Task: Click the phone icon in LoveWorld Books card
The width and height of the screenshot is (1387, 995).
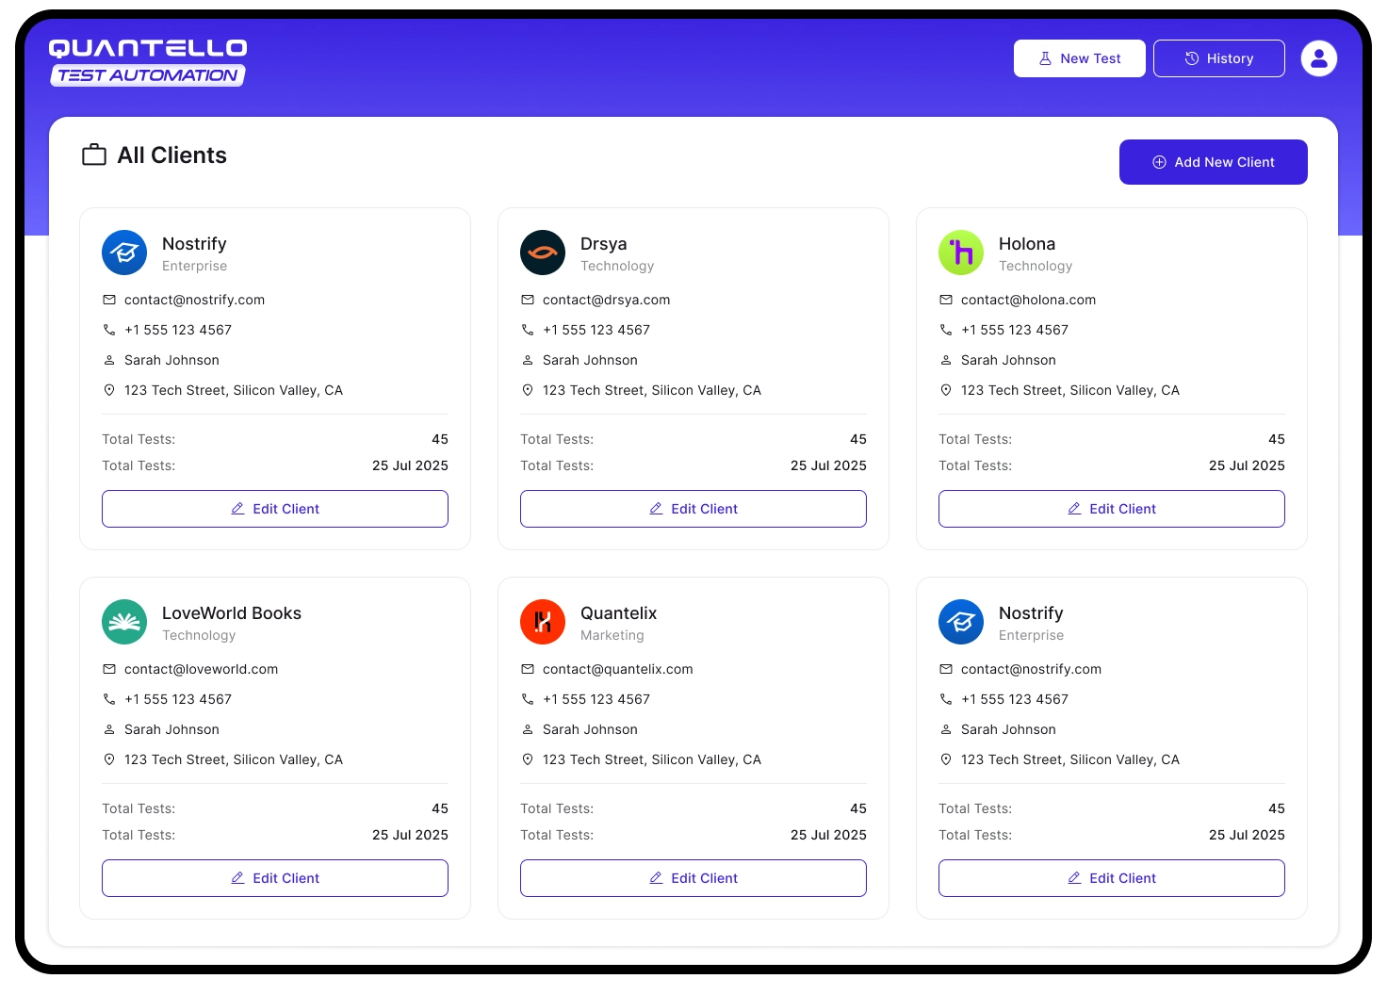Action: (x=109, y=699)
